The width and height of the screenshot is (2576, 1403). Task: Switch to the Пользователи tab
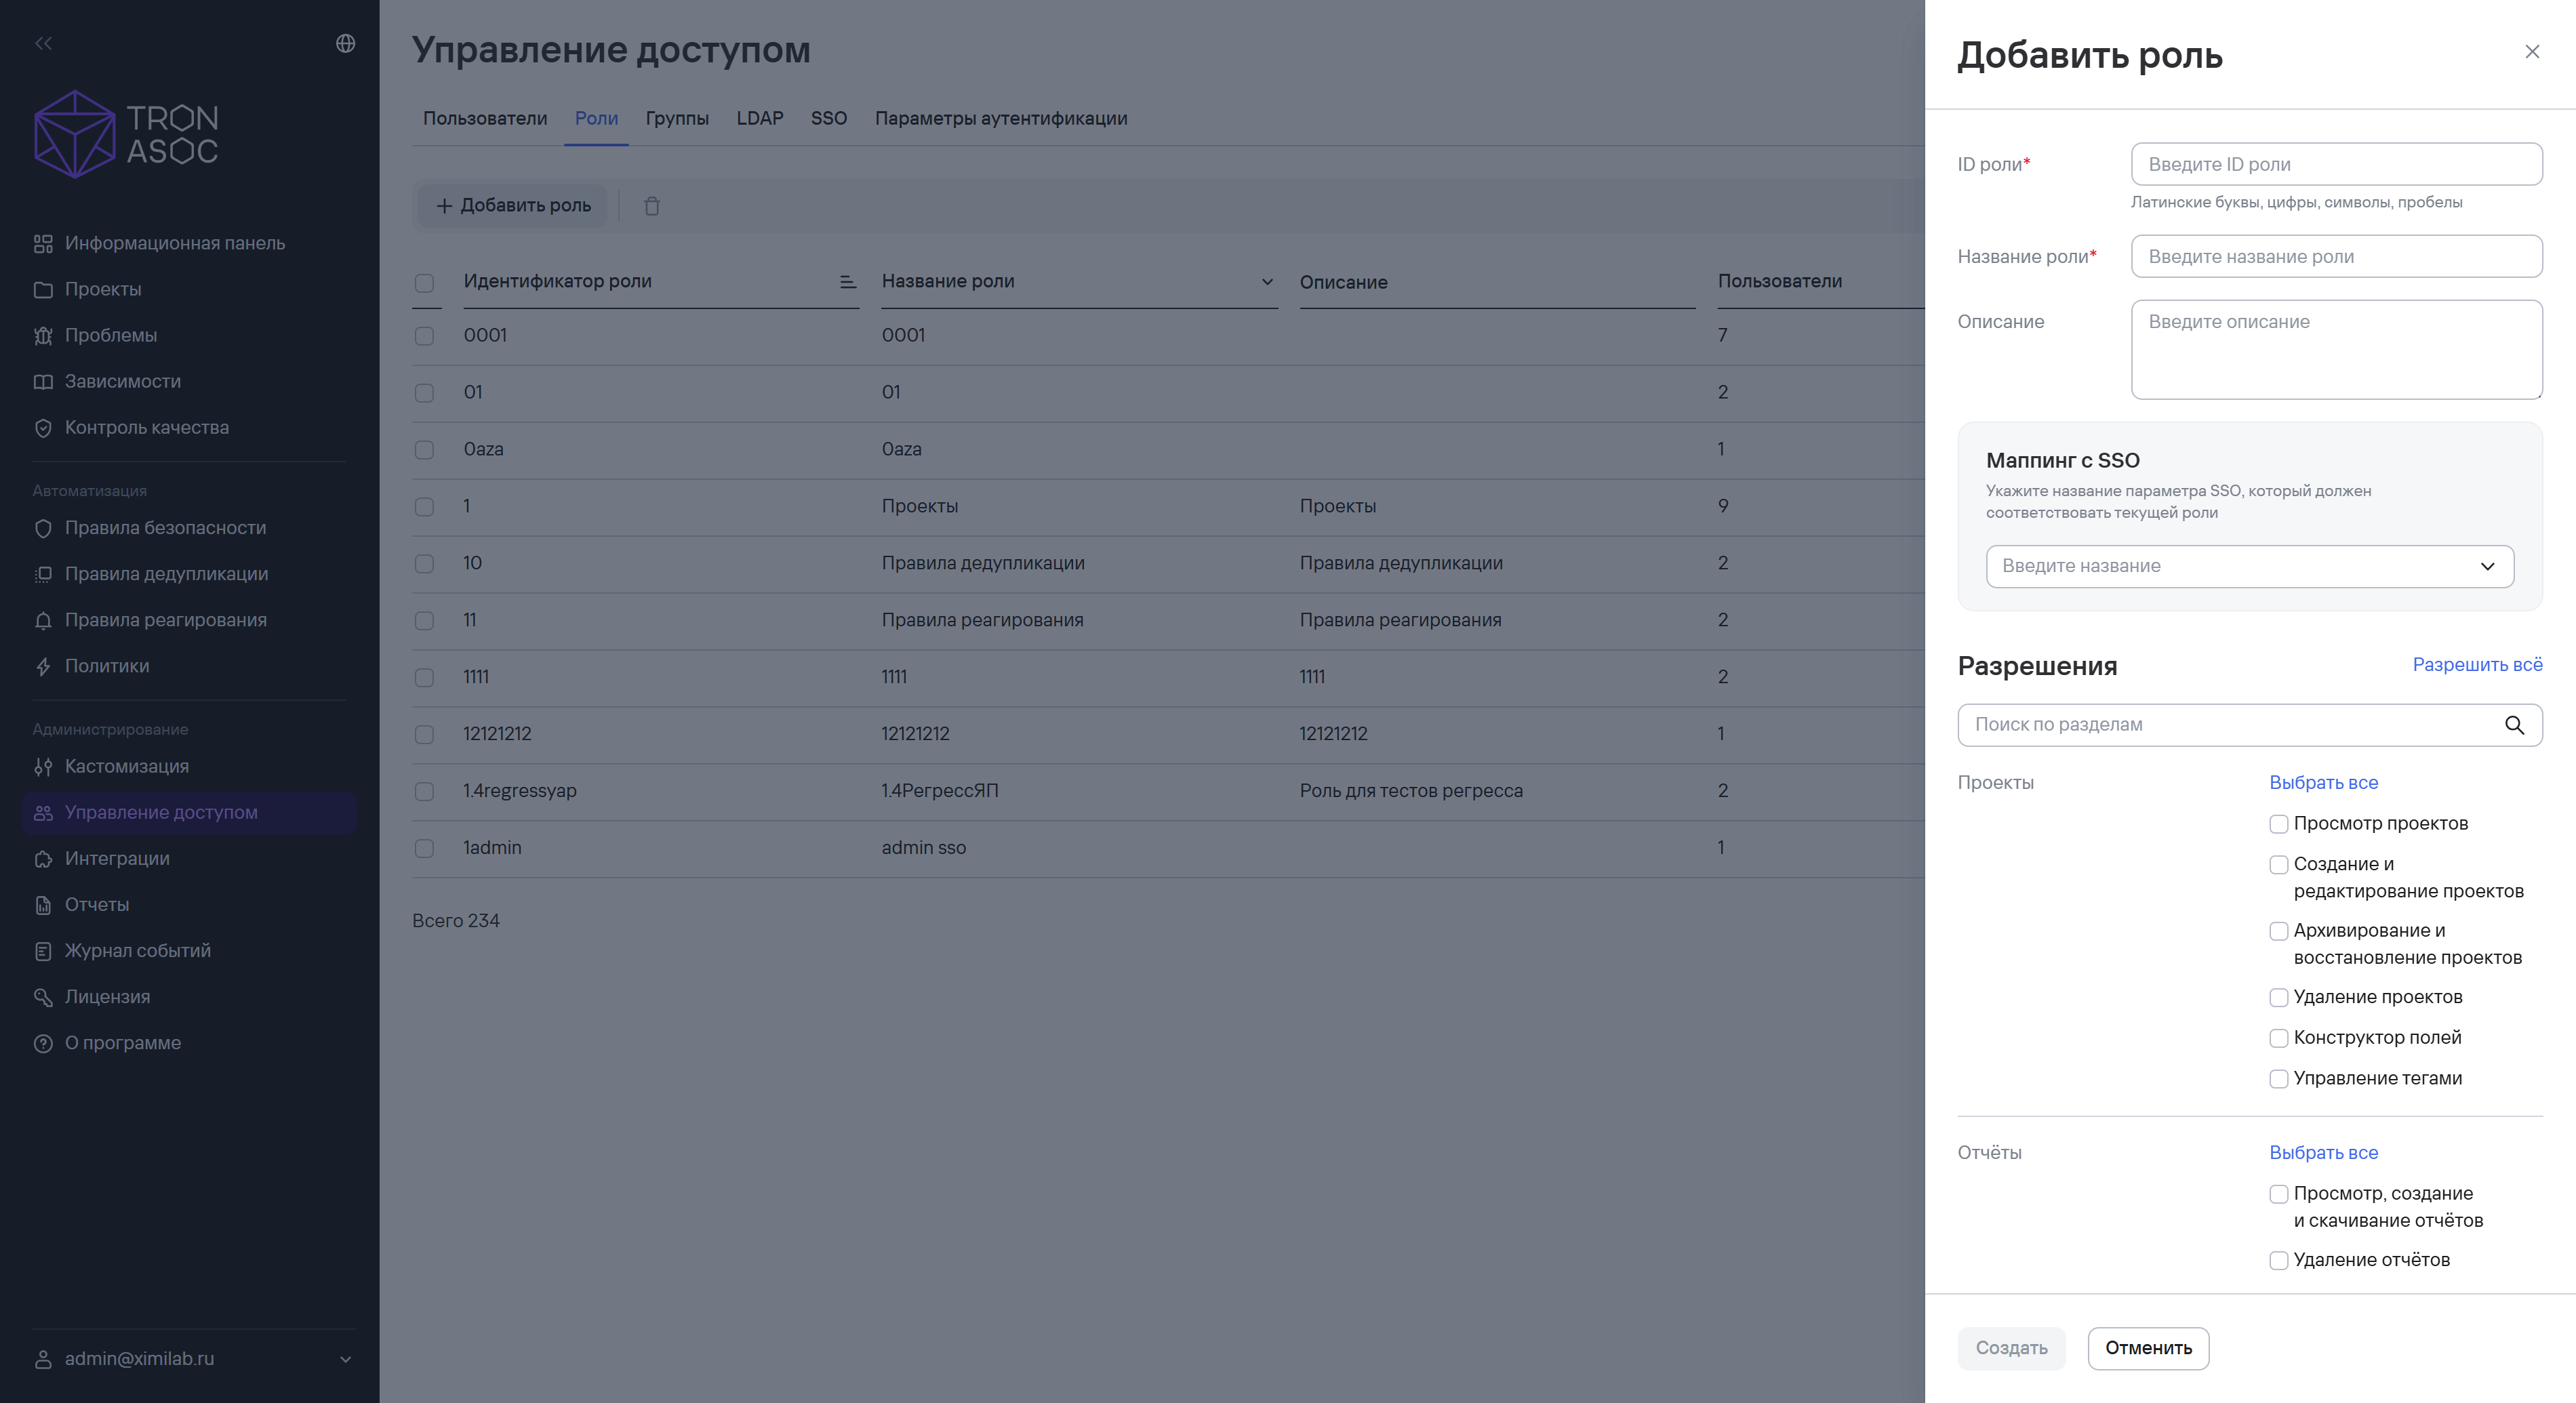coord(485,118)
